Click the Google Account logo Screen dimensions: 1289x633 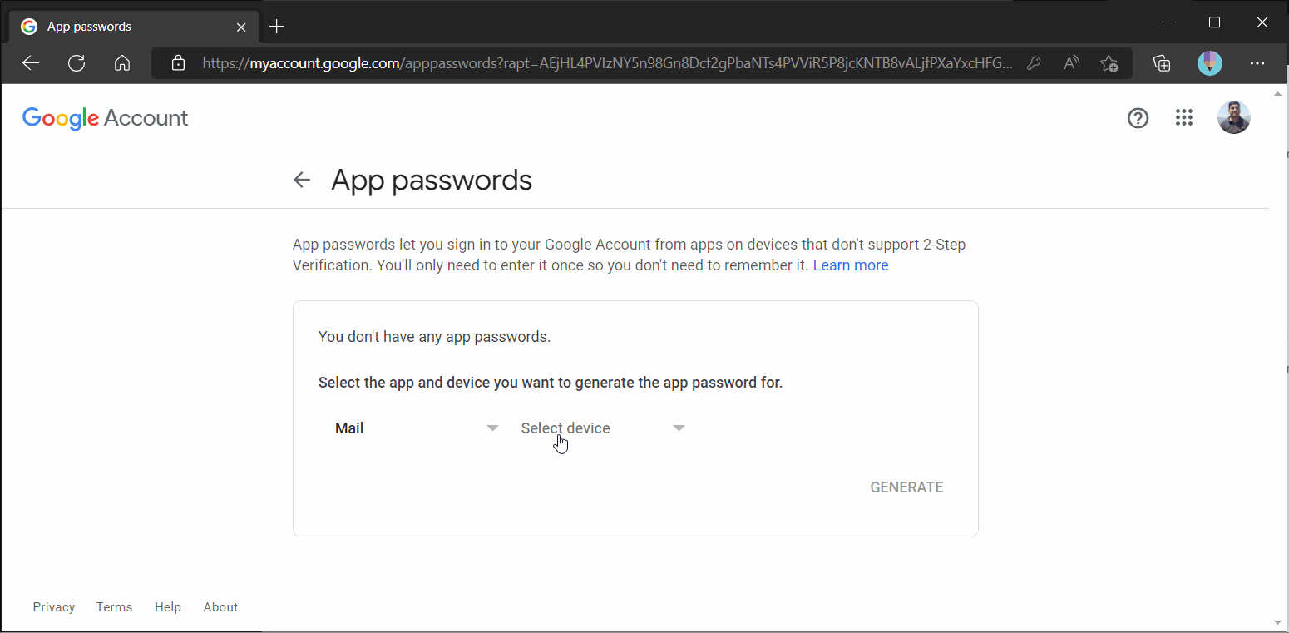coord(106,118)
